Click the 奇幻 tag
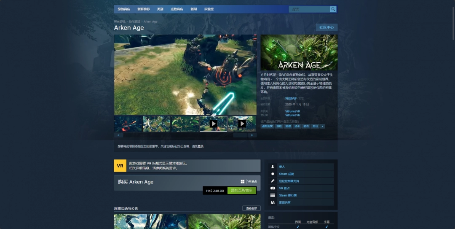This screenshot has width=455, height=229. 315,126
